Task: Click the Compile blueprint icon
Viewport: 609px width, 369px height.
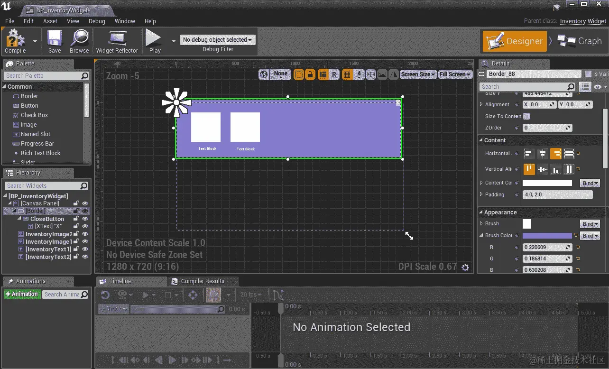Action: click(15, 38)
